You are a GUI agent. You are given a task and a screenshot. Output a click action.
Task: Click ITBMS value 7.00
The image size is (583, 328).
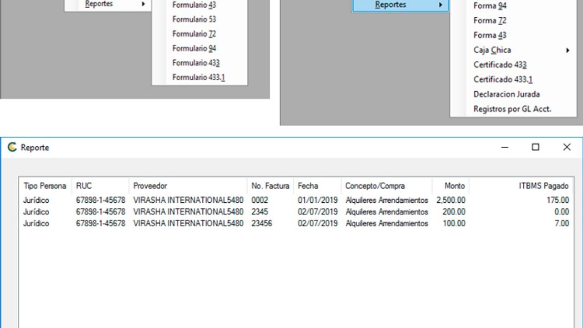tap(562, 224)
